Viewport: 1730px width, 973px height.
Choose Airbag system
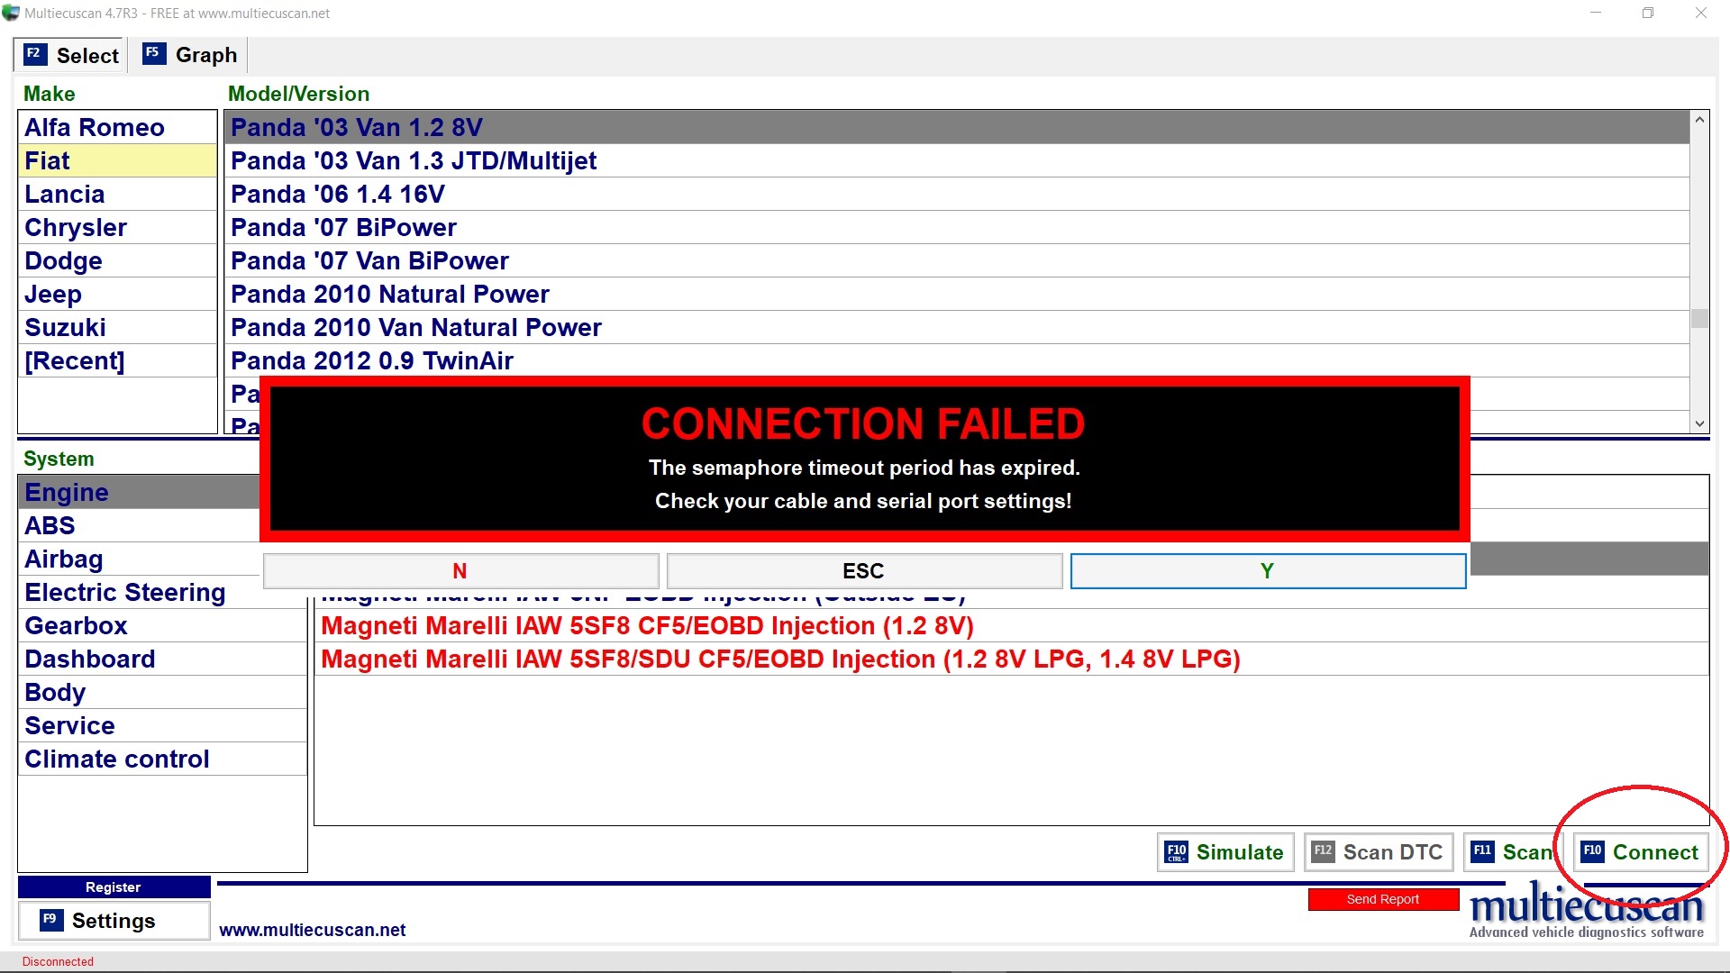coord(139,559)
